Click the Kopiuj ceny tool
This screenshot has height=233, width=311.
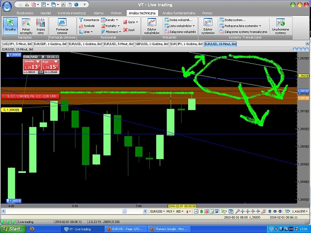pyautogui.click(x=41, y=26)
